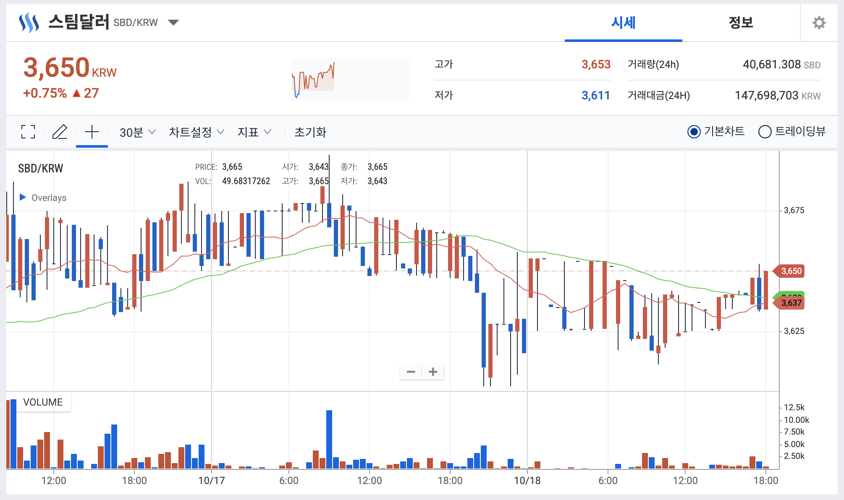Activate the crosshair plus tool
Viewport: 844px width, 500px height.
coord(92,132)
